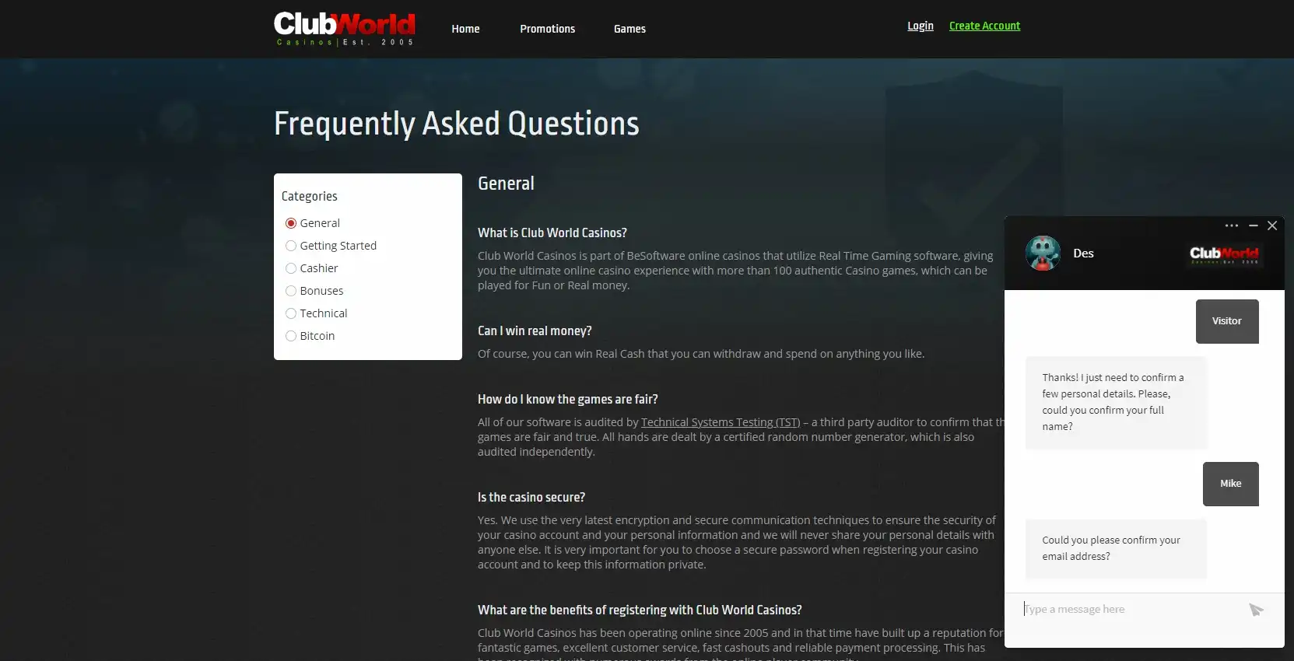Minimize the live chat widget
Image resolution: width=1294 pixels, height=661 pixels.
pyautogui.click(x=1253, y=226)
